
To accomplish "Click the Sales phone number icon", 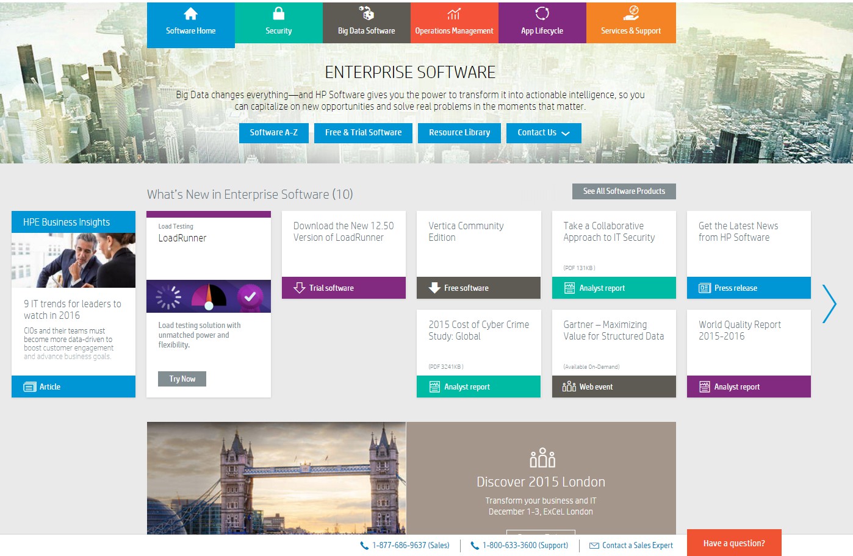I will pyautogui.click(x=364, y=546).
